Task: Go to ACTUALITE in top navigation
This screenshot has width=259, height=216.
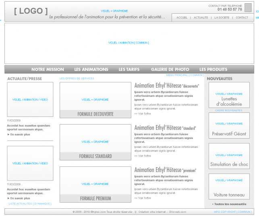Action: pos(201,18)
